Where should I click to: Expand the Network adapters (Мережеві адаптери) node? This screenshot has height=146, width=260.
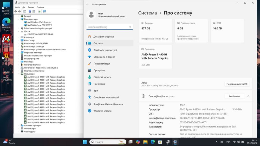[x=19, y=53]
